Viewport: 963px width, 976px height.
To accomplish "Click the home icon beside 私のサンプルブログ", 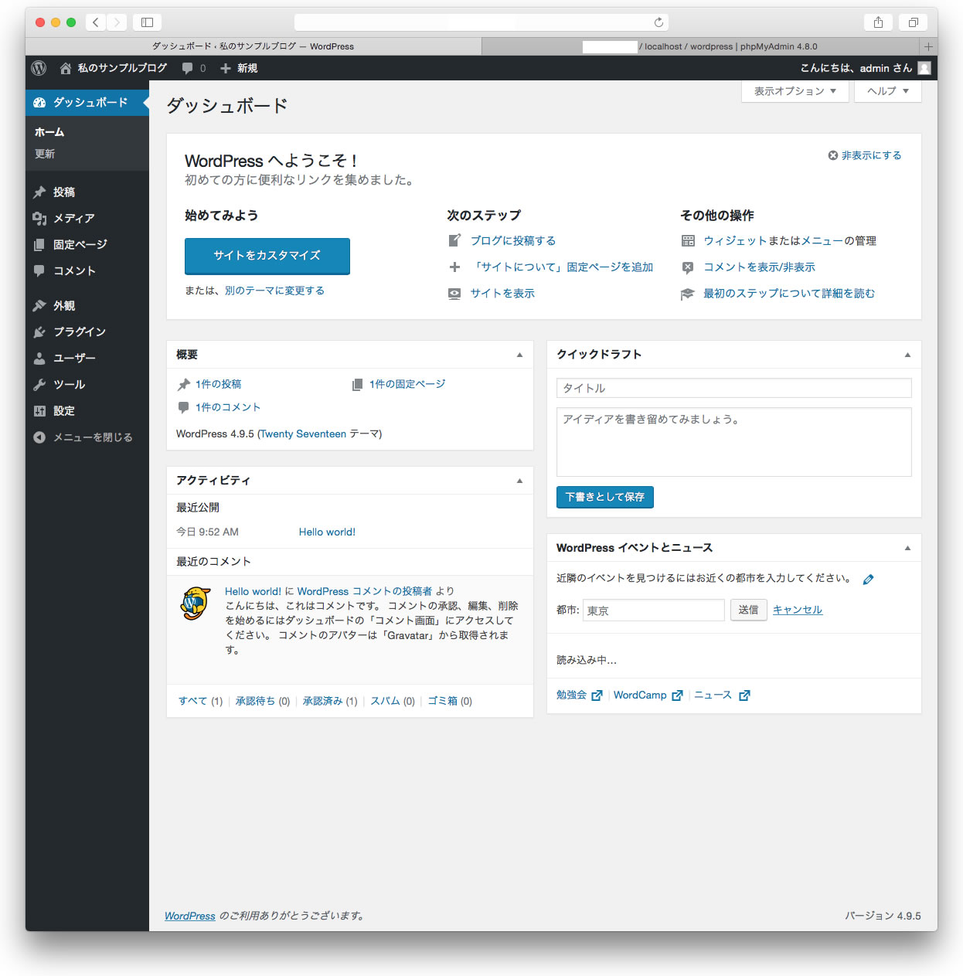I will coord(66,68).
